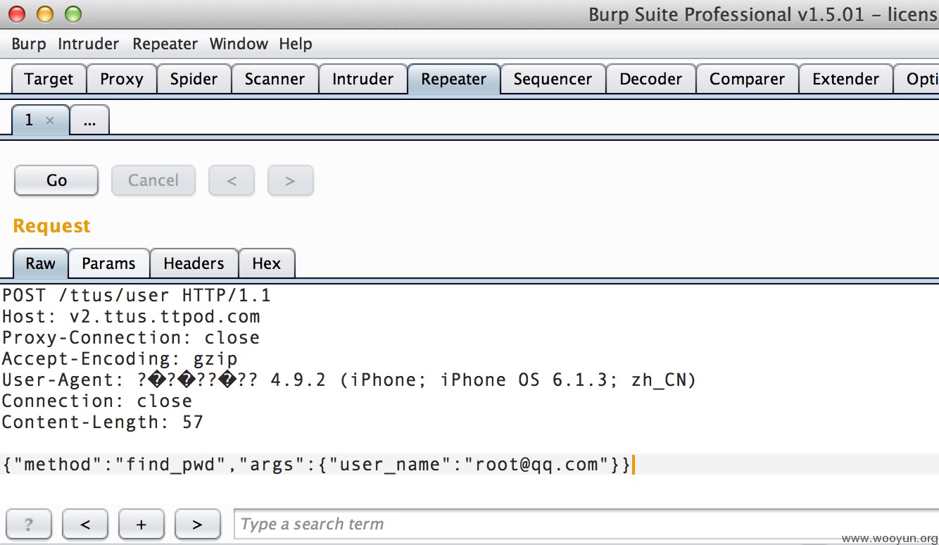Close Repeater tab number 1
This screenshot has height=545, width=939.
[50, 120]
